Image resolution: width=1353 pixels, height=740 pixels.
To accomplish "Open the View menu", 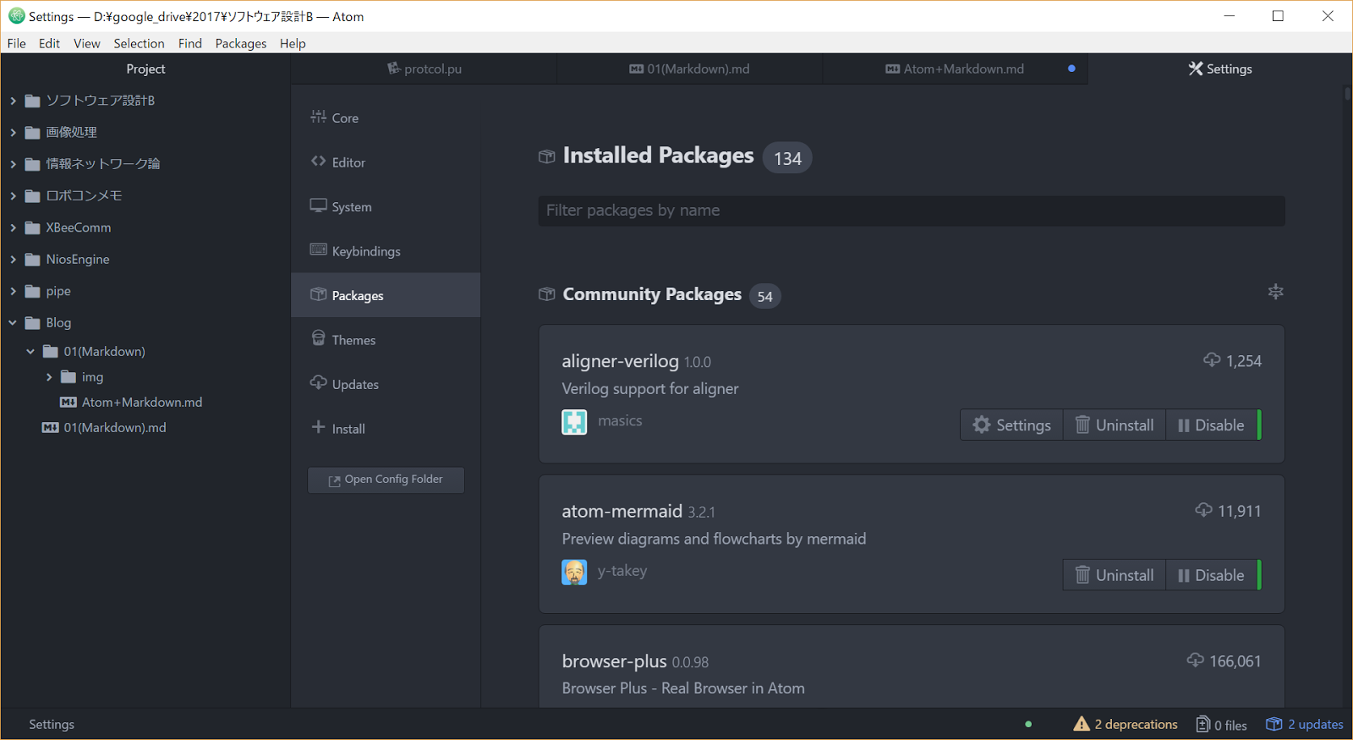I will [86, 43].
